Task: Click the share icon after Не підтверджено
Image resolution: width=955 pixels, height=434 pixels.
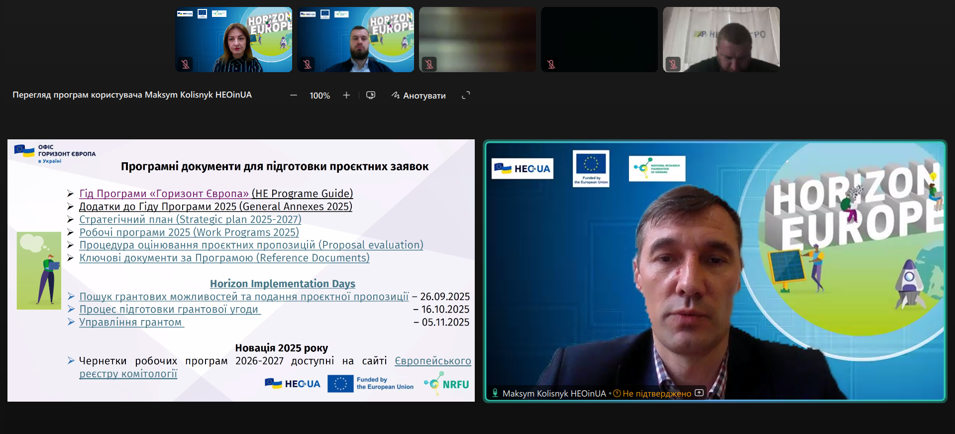Action: [699, 393]
